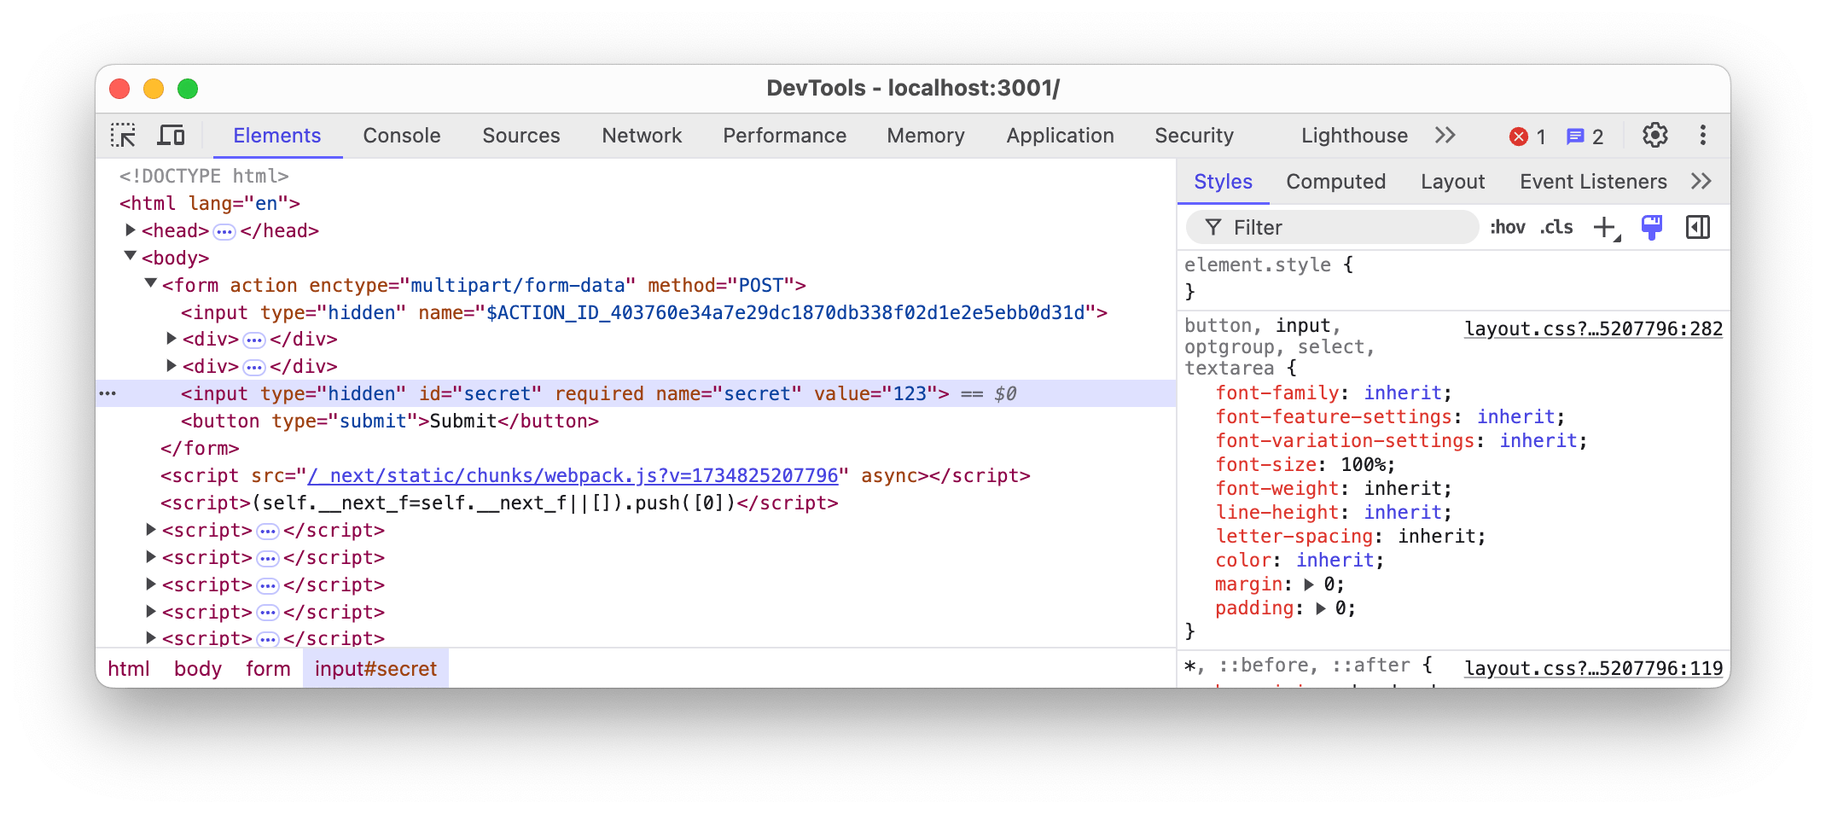Image resolution: width=1826 pixels, height=814 pixels.
Task: Toggle :hov element state
Action: pyautogui.click(x=1508, y=228)
